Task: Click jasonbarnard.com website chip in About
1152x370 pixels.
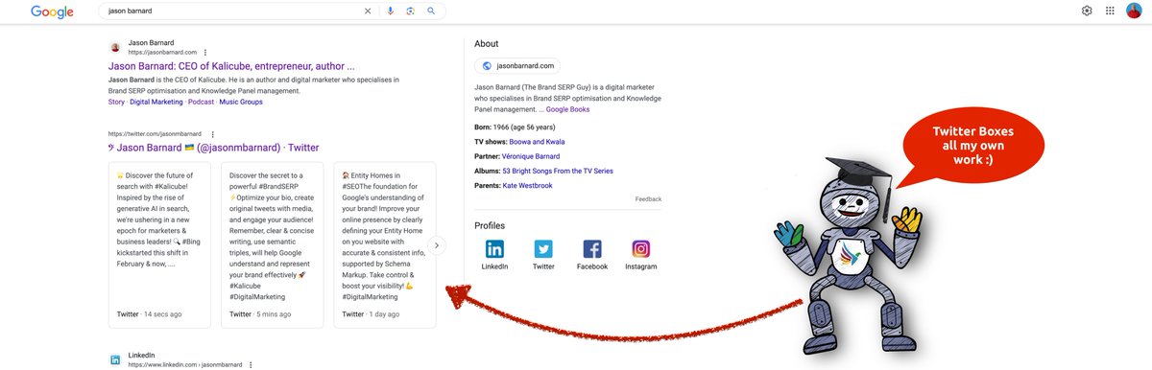Action: (x=518, y=66)
